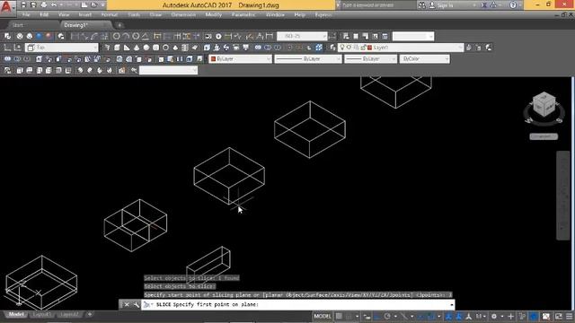Open the File menu
The height and width of the screenshot is (323, 575).
[26, 15]
